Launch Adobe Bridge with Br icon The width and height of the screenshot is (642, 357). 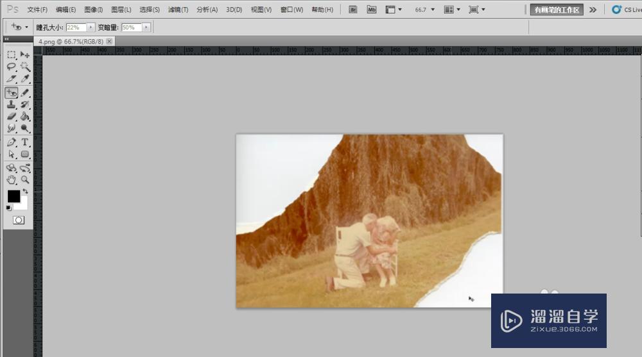pos(352,10)
